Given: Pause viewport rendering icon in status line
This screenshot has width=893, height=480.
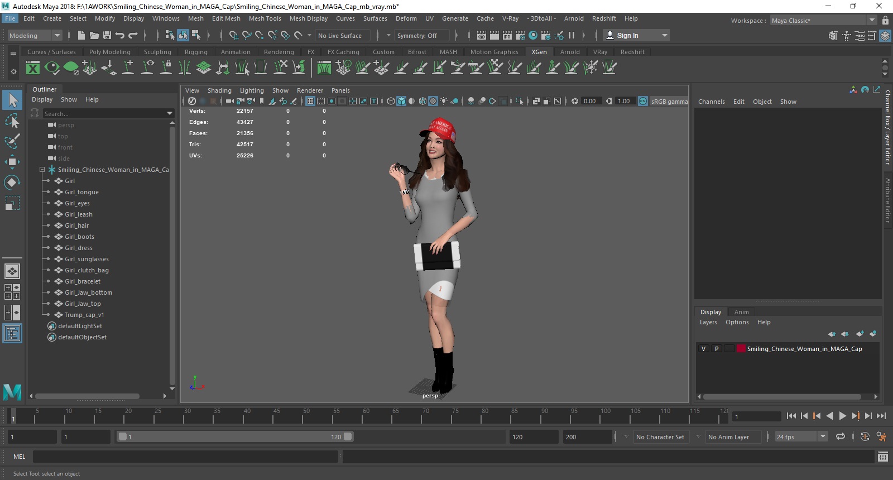Looking at the screenshot, I should click(x=572, y=35).
